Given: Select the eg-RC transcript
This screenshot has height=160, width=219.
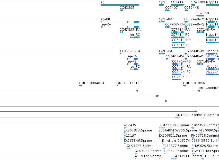Looking at the screenshot, I should click(135, 37).
